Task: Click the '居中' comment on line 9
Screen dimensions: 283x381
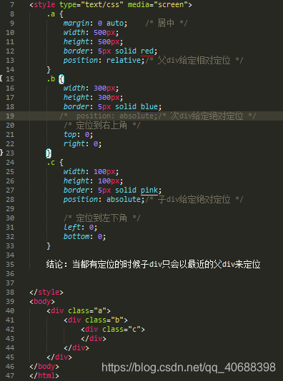Action: [x=166, y=24]
